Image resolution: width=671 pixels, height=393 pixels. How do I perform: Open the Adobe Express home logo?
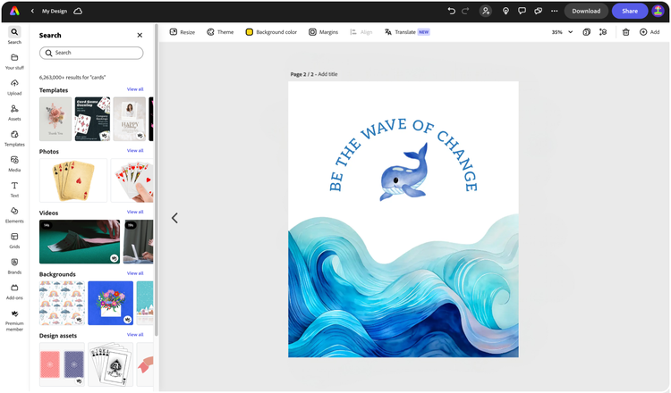(x=14, y=11)
